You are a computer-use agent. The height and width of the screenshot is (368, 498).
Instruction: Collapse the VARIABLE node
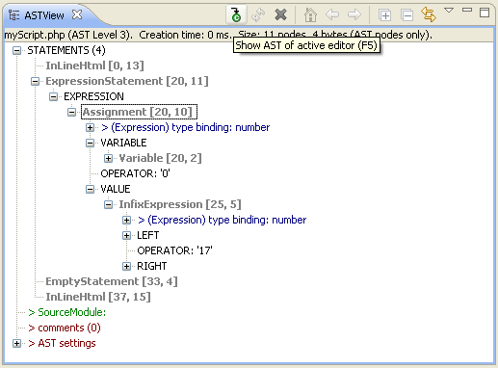(x=90, y=143)
